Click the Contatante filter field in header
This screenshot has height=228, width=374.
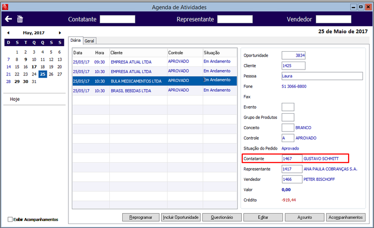pos(117,19)
